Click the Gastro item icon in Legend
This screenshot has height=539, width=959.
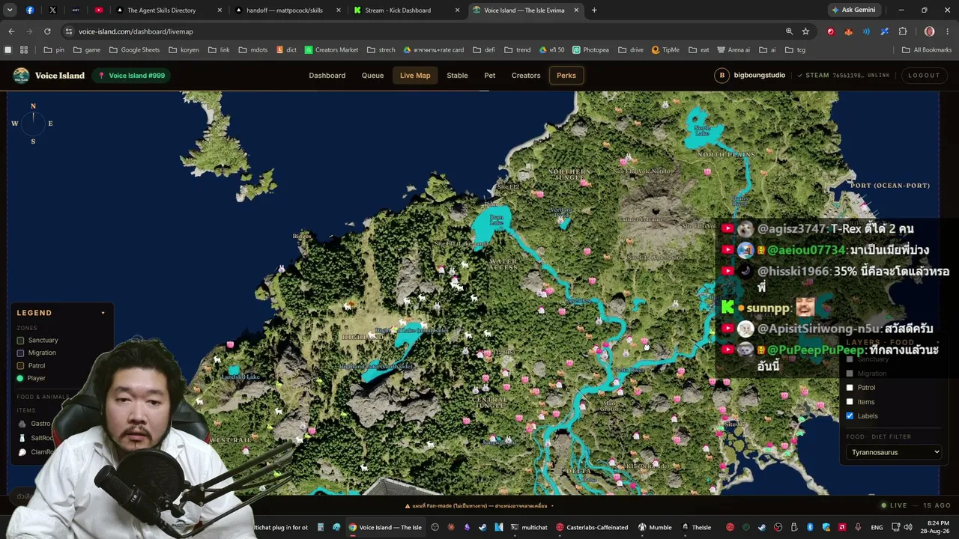22,424
